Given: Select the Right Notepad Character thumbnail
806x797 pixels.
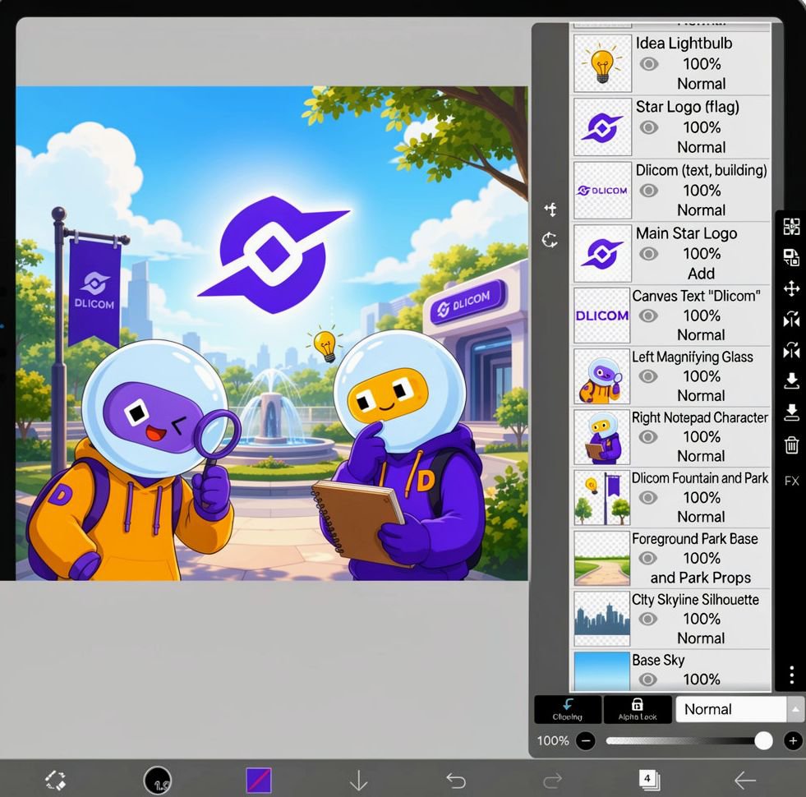Looking at the screenshot, I should tap(602, 436).
